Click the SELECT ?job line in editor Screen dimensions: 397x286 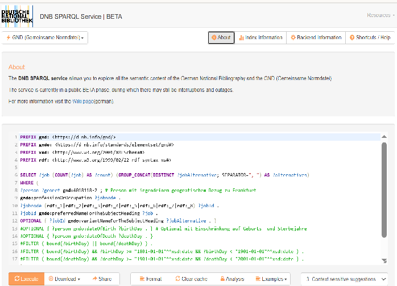tap(164, 175)
